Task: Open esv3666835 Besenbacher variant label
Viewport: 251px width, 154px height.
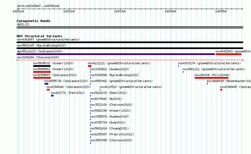Action: (229, 81)
